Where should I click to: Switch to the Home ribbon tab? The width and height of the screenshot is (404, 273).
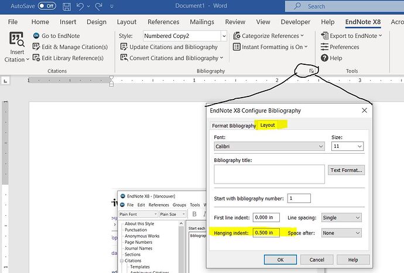40,22
